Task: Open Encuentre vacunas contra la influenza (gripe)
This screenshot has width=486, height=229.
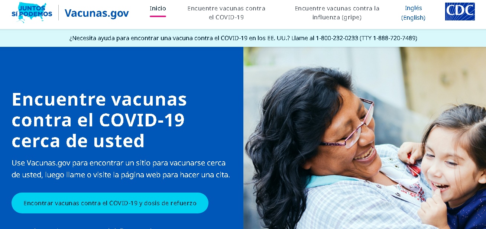Action: pyautogui.click(x=337, y=13)
